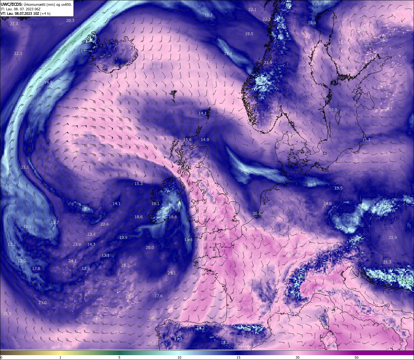Click the map value 18.1 over Ireland
The width and height of the screenshot is (414, 360).
(x=155, y=204)
